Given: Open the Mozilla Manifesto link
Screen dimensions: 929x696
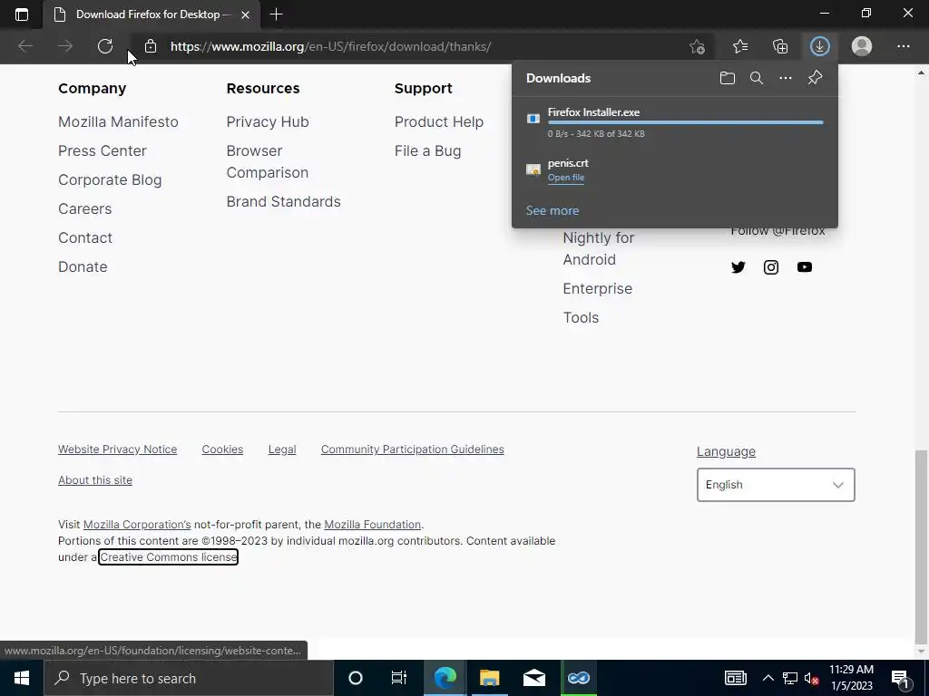Looking at the screenshot, I should pyautogui.click(x=118, y=122).
